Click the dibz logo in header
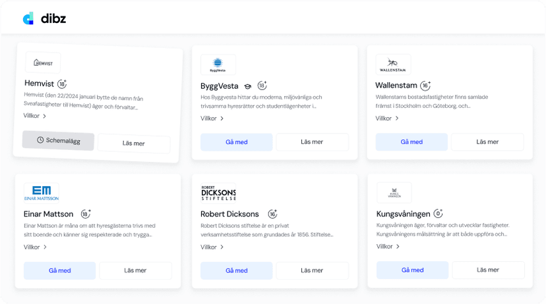This screenshot has height=304, width=546. [x=44, y=18]
